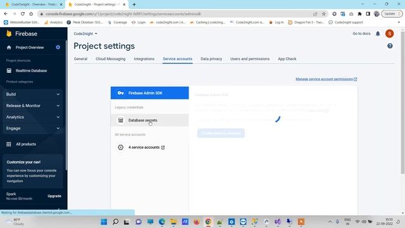
Task: Open taskbar clock and date
Action: 385,222
